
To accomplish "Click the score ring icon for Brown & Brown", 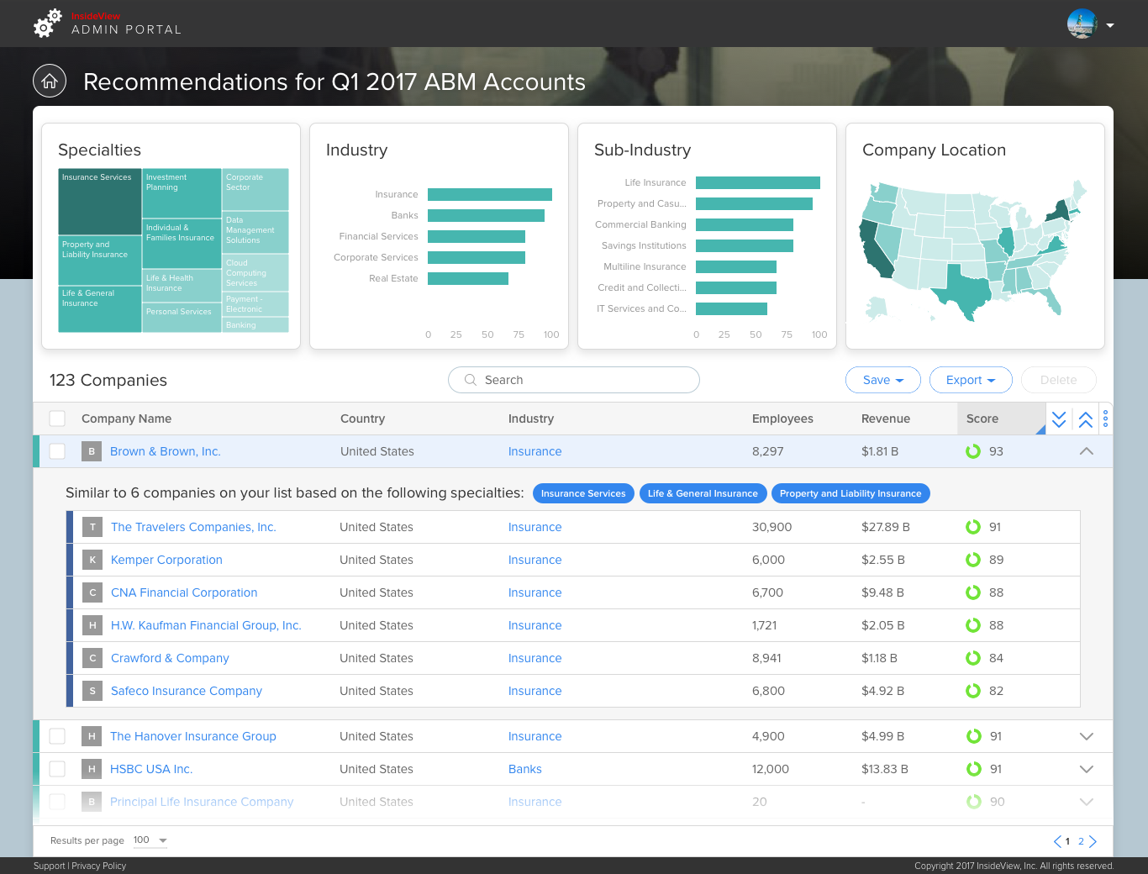I will click(973, 451).
